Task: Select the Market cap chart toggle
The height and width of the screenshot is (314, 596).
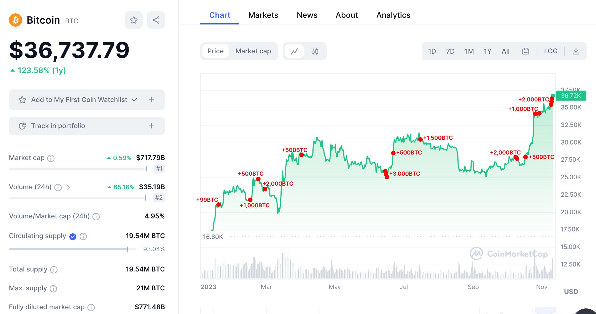Action: point(253,51)
